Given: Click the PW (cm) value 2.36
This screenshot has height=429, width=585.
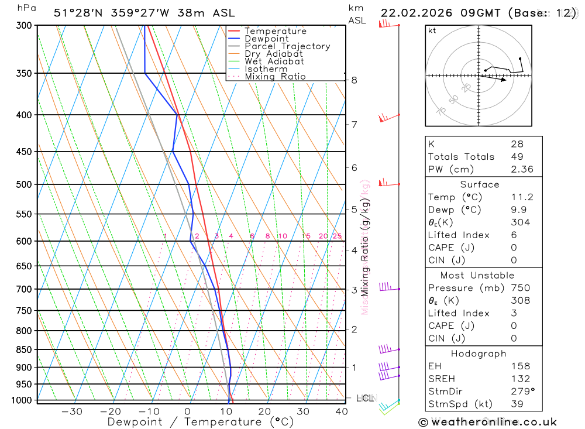Looking at the screenshot, I should (x=522, y=170).
